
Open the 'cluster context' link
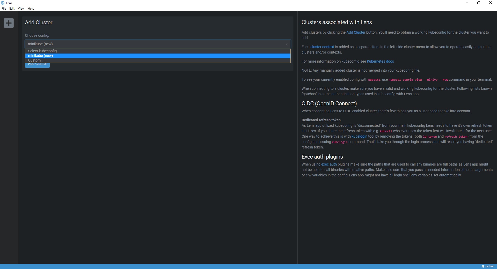pos(322,47)
